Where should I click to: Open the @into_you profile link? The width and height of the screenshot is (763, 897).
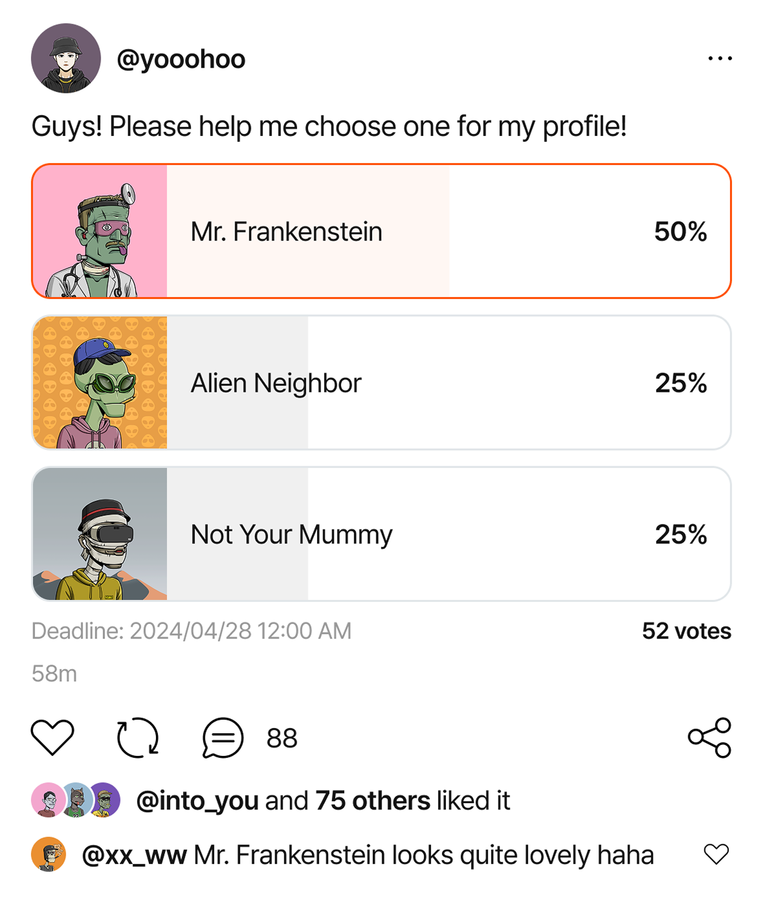pyautogui.click(x=197, y=800)
